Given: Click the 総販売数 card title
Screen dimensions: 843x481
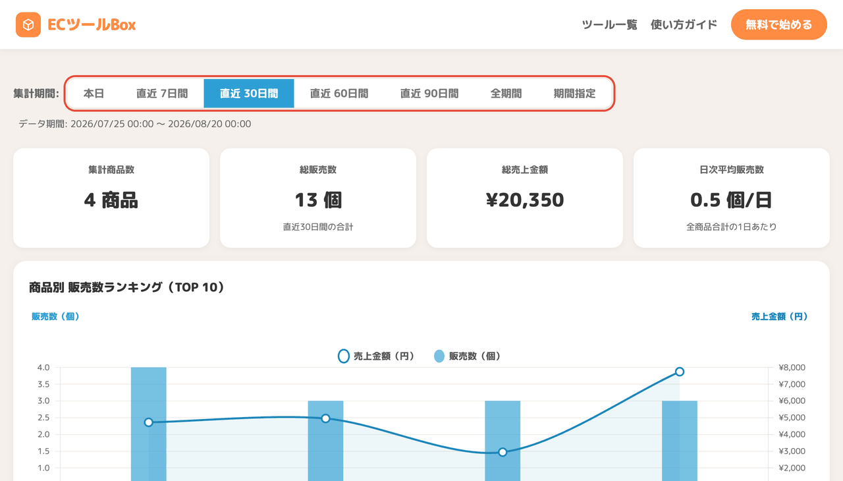Looking at the screenshot, I should coord(318,169).
